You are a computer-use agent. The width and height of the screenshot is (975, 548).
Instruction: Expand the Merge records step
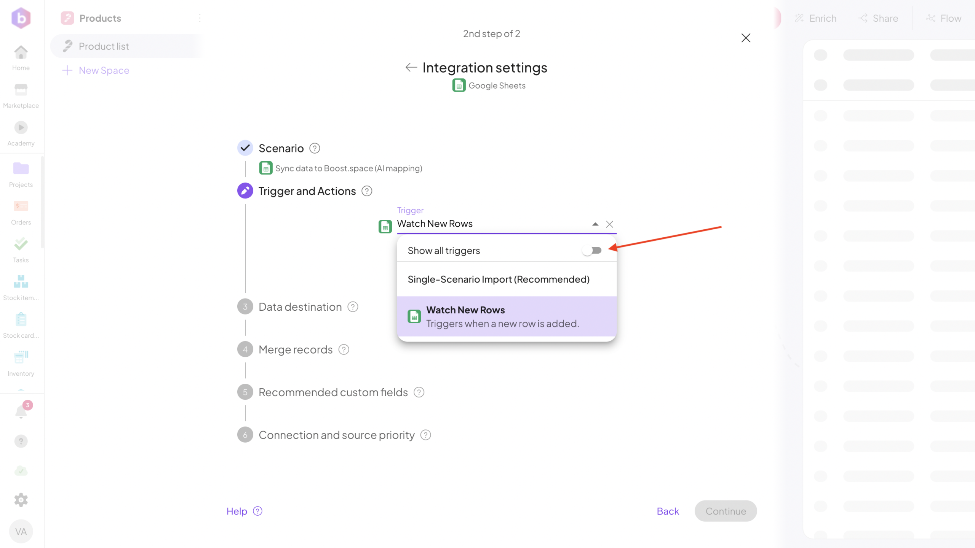296,349
